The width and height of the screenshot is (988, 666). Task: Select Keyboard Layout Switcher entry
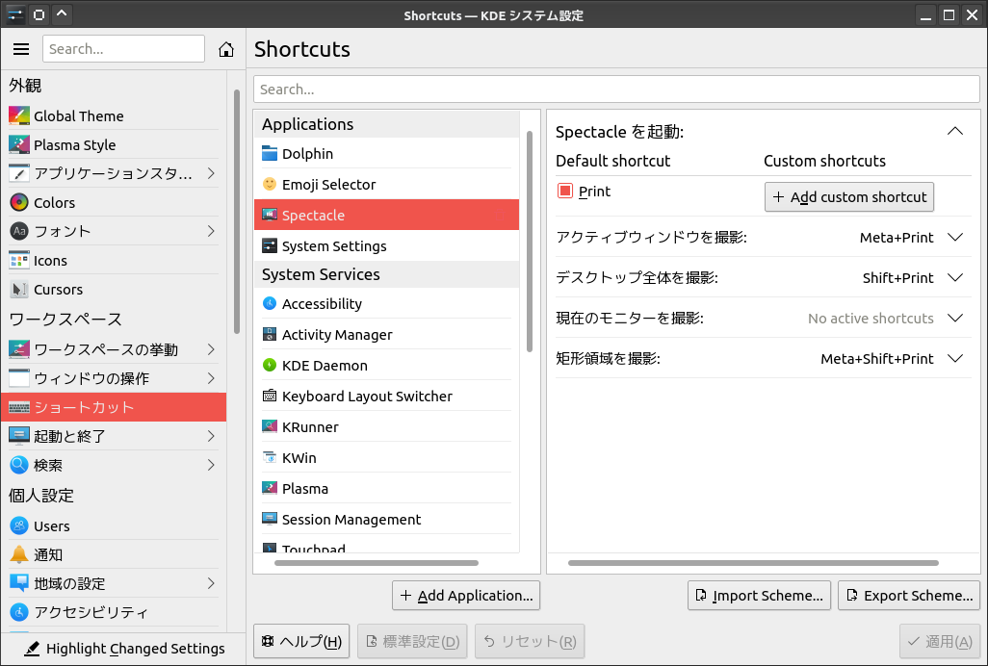click(387, 396)
